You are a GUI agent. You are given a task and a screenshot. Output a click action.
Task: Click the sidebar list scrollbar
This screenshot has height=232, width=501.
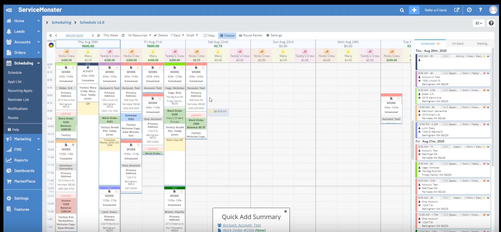click(x=493, y=107)
